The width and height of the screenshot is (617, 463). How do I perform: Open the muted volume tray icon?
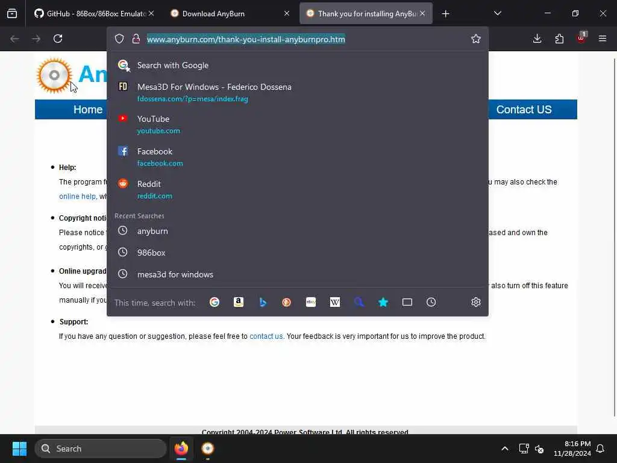click(539, 449)
